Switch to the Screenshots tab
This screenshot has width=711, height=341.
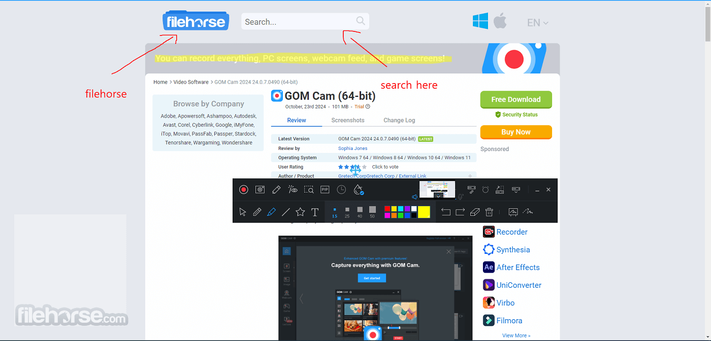[x=348, y=120]
